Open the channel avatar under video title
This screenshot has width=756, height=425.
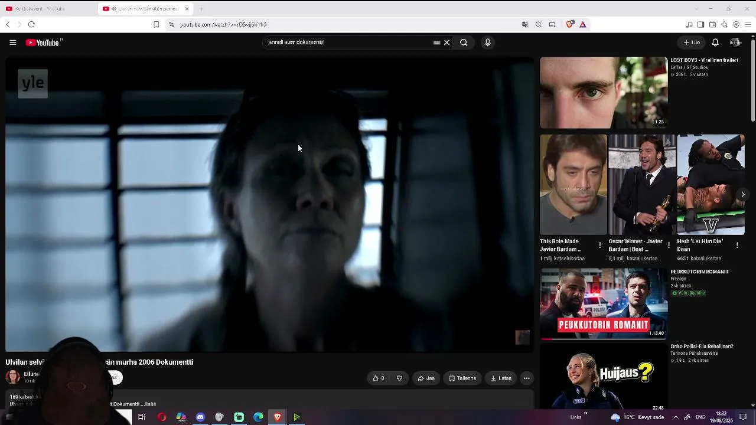pyautogui.click(x=12, y=377)
